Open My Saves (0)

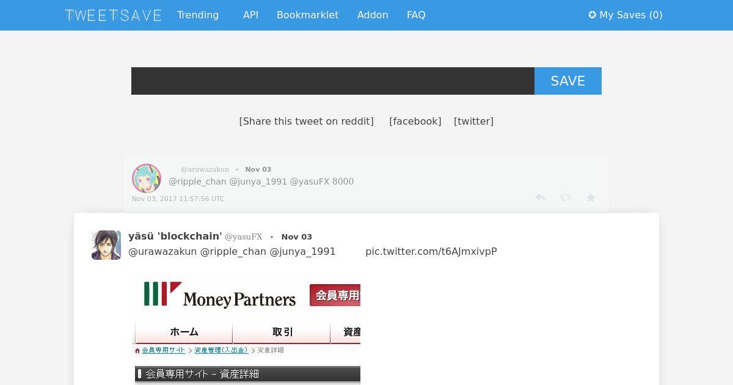[625, 15]
